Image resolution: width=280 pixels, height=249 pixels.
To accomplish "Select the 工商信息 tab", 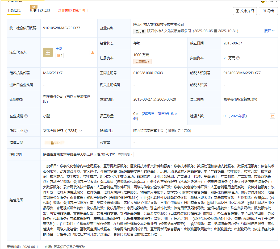I will coord(14,10).
